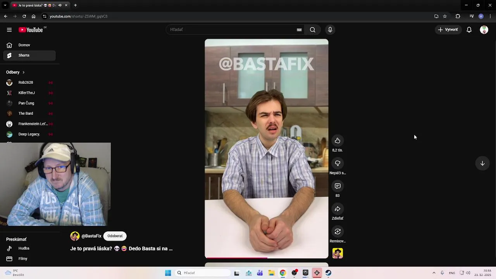Screen dimensions: 496x279
Task: Show hidden system tray icons
Action: [434, 273]
